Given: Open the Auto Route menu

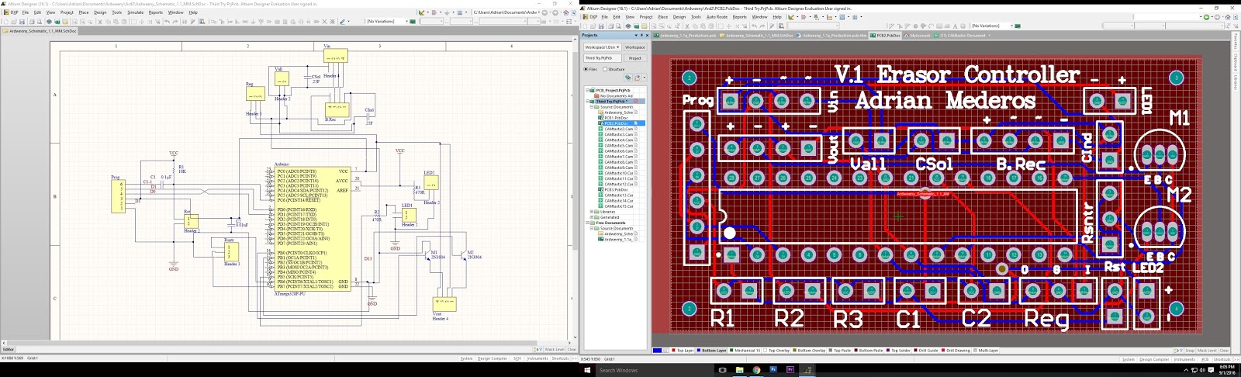Looking at the screenshot, I should [x=717, y=16].
